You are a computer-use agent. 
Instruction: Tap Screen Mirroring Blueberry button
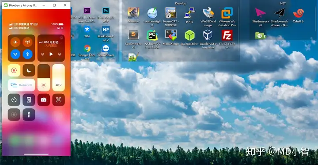point(21,85)
